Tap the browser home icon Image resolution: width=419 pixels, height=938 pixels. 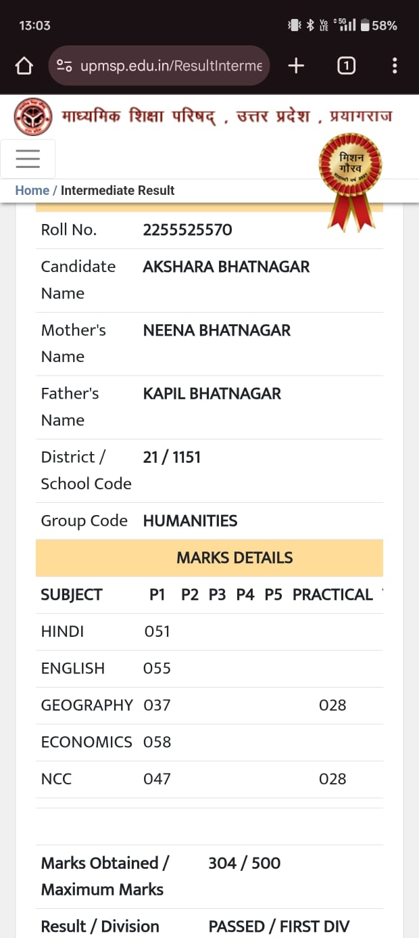(24, 66)
